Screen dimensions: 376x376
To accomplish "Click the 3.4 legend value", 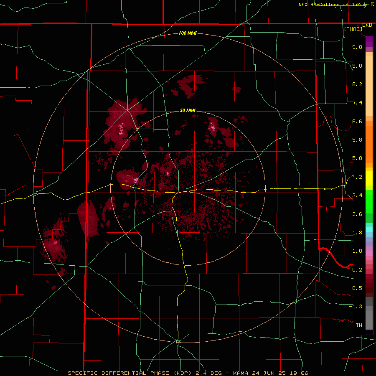I will click(357, 196).
